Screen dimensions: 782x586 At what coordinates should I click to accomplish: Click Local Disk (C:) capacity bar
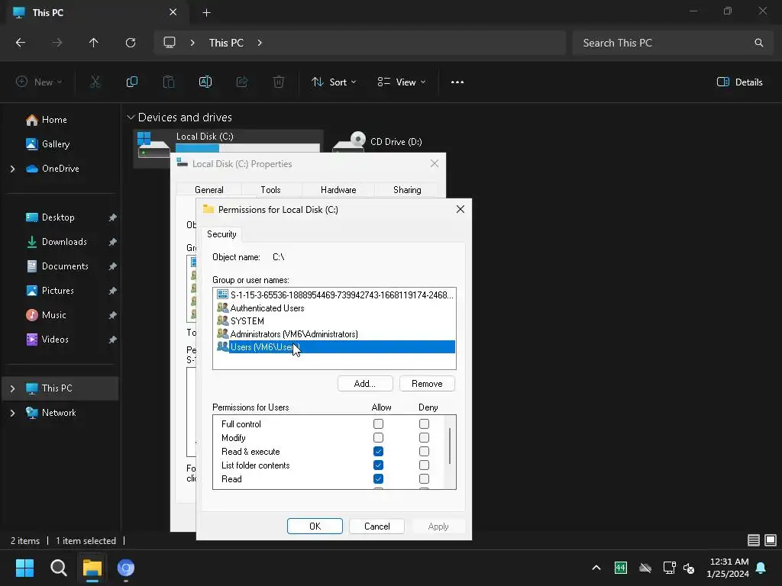coord(247,147)
